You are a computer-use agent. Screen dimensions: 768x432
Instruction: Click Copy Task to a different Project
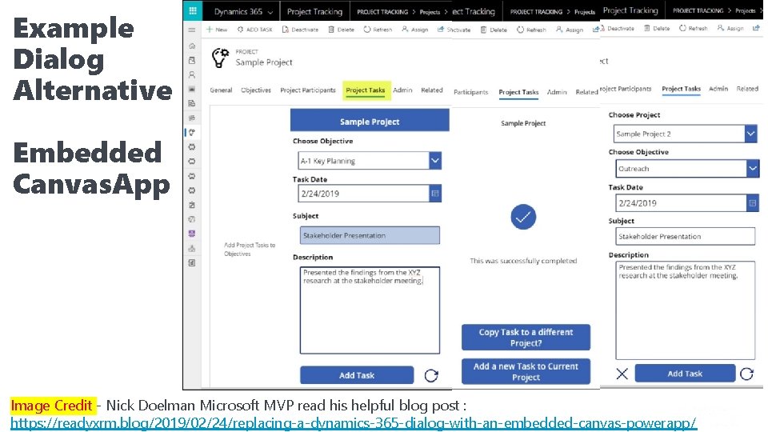coord(526,338)
